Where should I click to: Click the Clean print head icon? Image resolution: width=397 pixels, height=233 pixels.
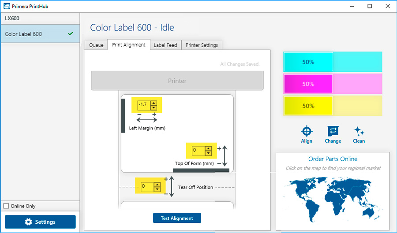[359, 131]
